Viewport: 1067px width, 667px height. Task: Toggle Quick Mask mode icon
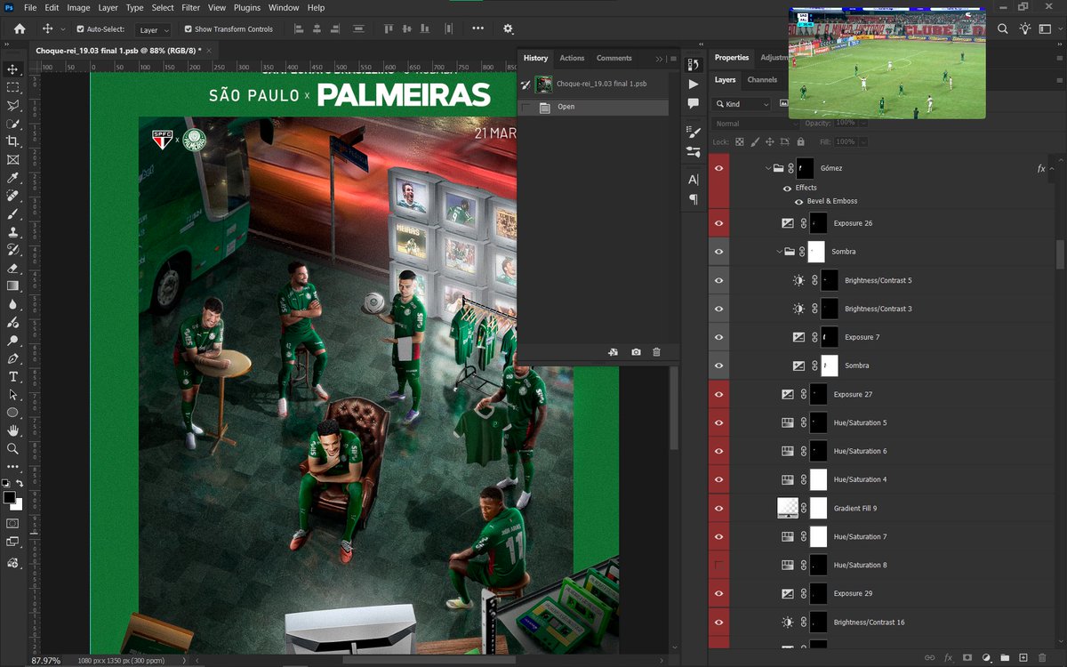tap(12, 523)
